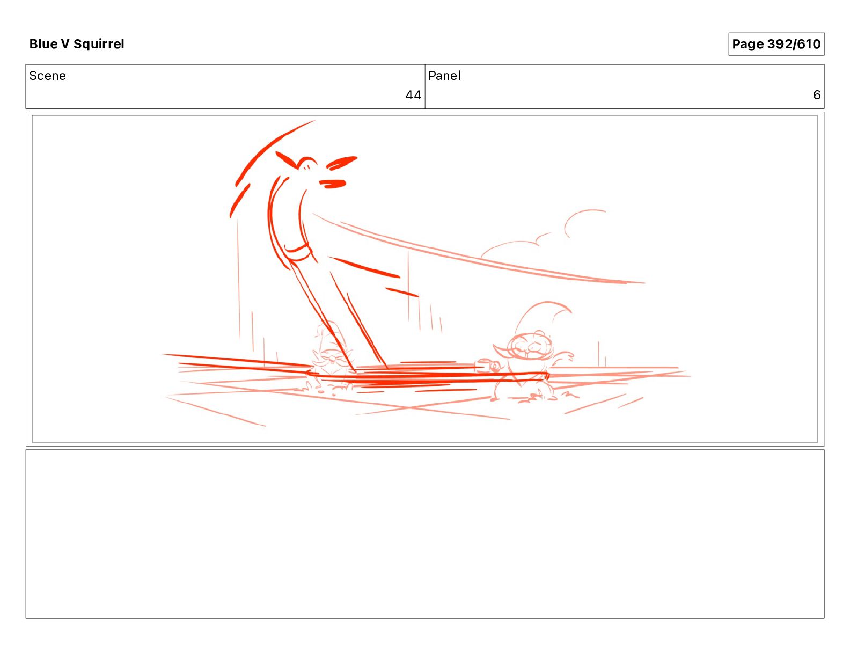Click the 'Panel' label
This screenshot has height=657, width=850.
pyautogui.click(x=444, y=76)
